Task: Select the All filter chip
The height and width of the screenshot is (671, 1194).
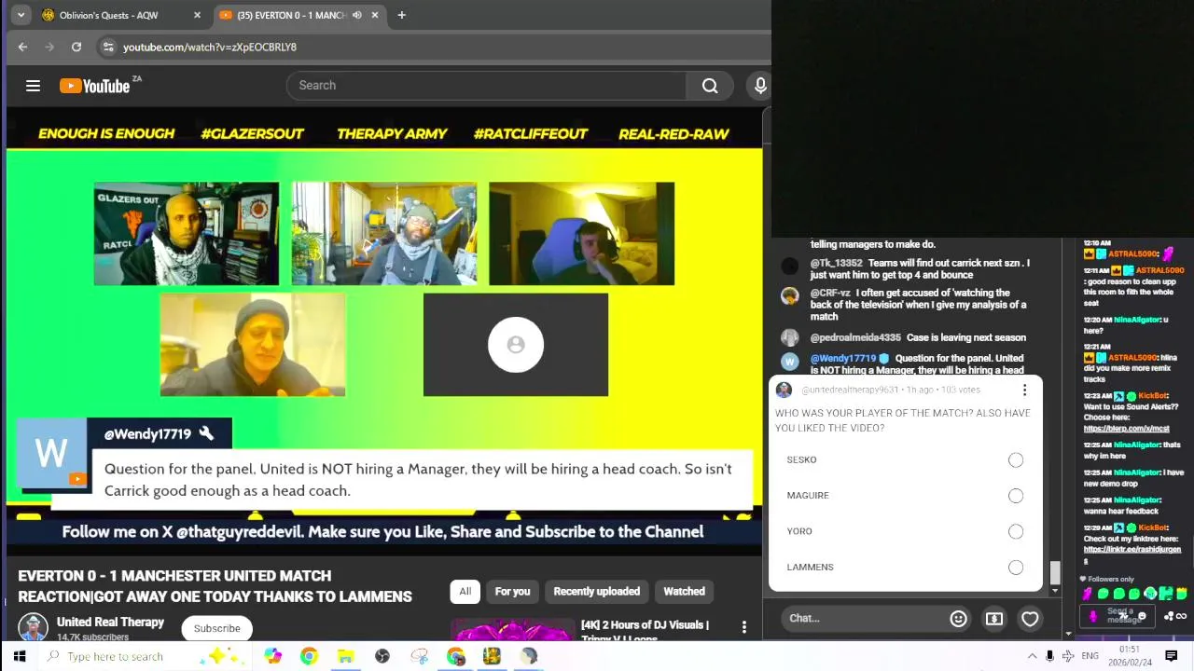Action: 465,591
